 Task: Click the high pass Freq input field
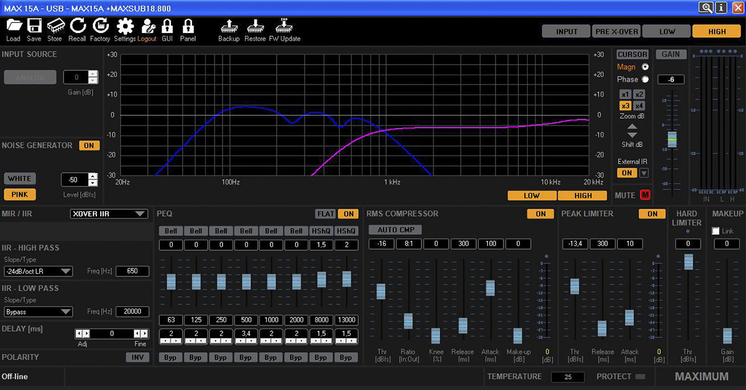[x=132, y=271]
